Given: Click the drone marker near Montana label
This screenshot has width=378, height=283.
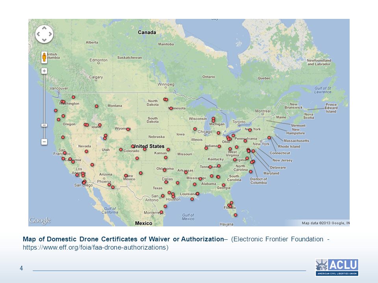Looking at the screenshot, I should [96, 106].
